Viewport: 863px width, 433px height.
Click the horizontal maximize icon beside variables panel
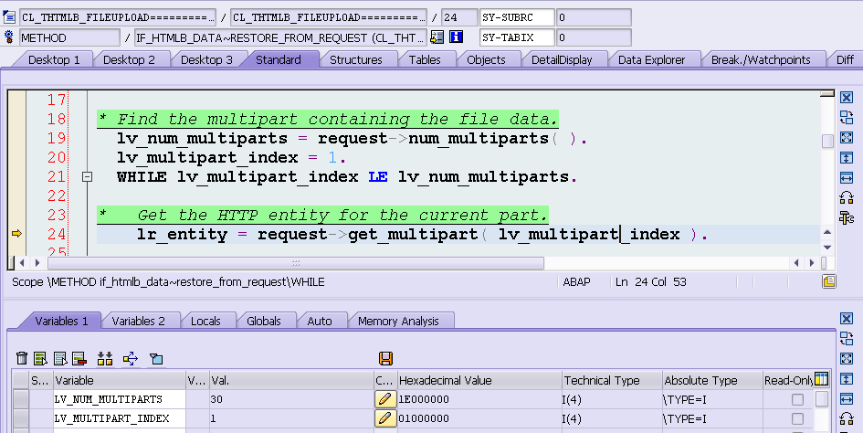(847, 398)
